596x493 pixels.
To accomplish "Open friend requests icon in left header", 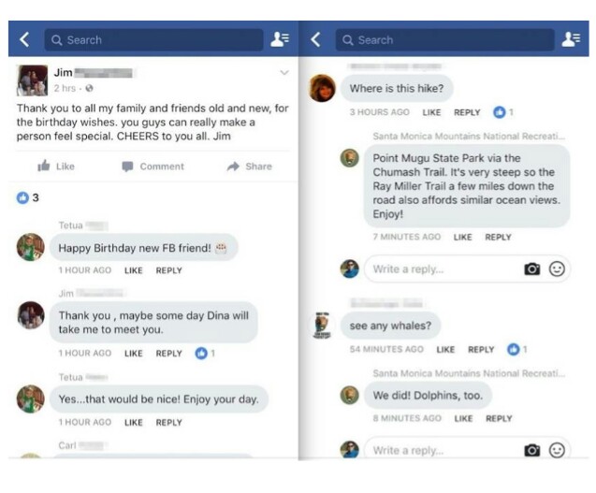I will pos(279,39).
